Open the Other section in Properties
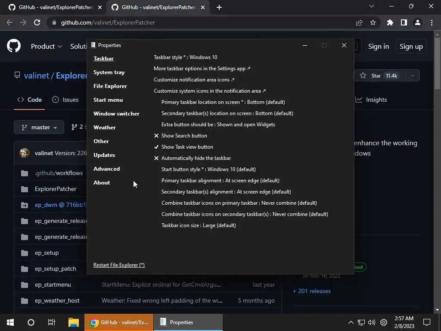 click(101, 141)
